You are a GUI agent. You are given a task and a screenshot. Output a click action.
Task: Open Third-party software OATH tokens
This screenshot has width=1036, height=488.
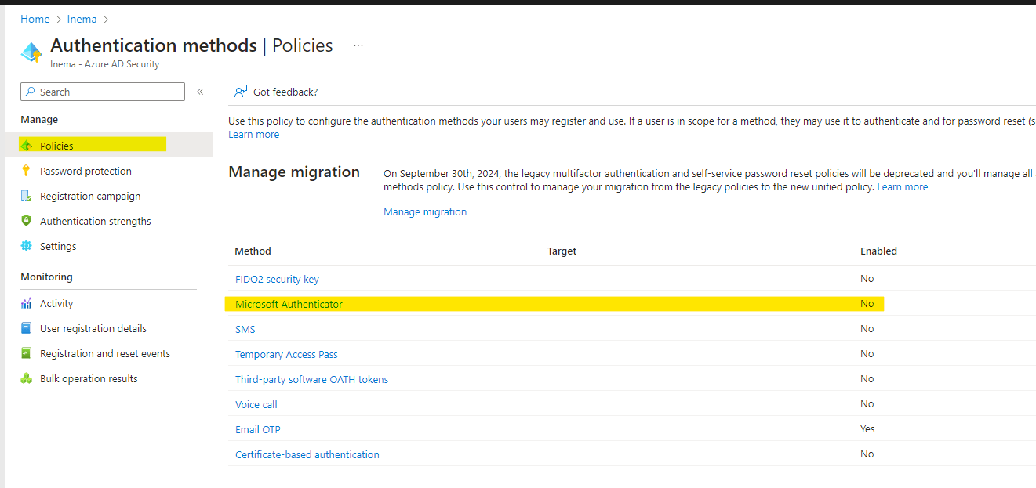[x=311, y=379]
